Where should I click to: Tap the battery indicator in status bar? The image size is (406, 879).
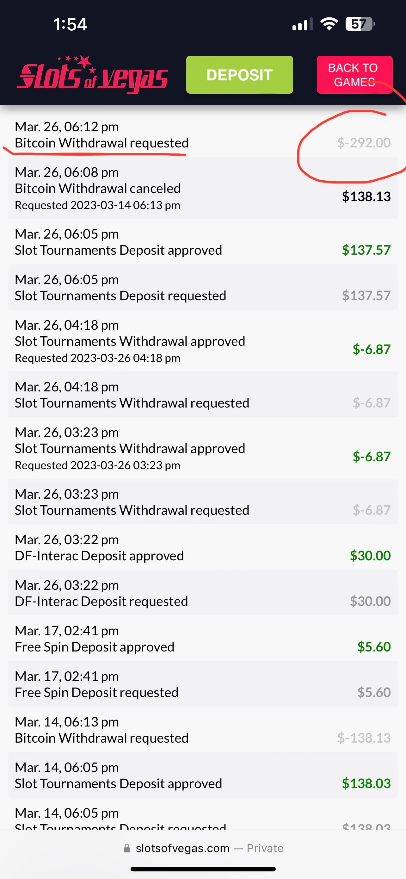coord(359,24)
